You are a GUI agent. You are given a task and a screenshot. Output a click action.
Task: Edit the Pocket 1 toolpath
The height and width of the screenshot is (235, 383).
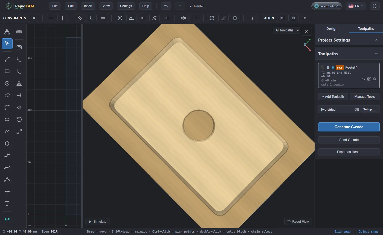click(369, 79)
